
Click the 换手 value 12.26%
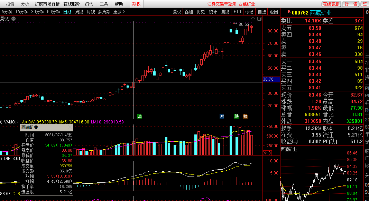[313, 128]
